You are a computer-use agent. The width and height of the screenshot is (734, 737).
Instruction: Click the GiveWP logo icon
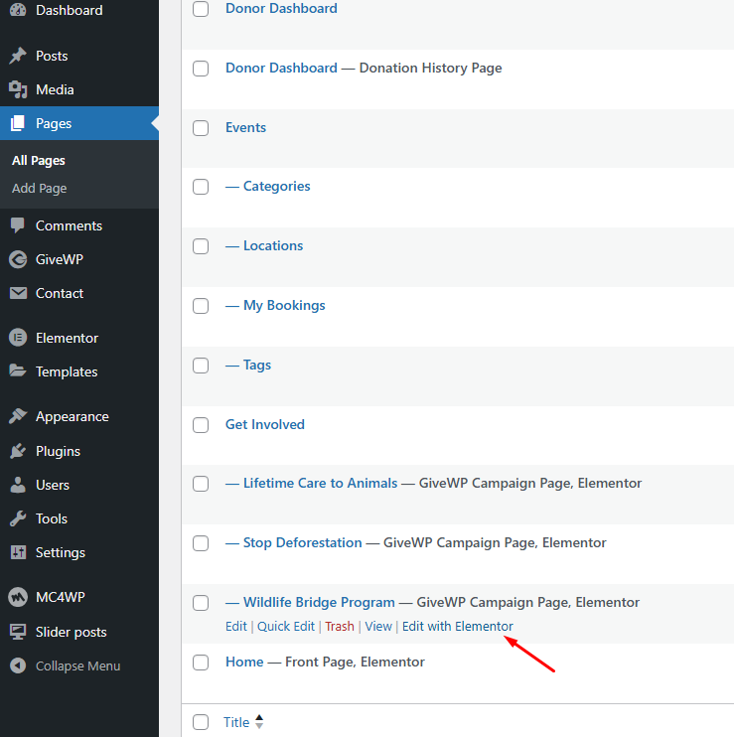coord(18,259)
